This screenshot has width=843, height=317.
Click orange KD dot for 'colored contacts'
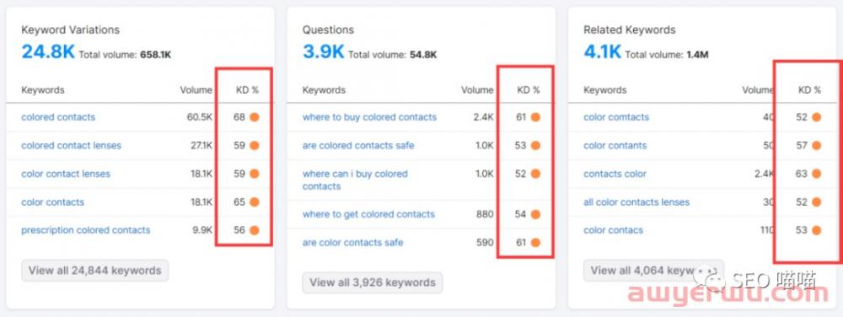(255, 117)
